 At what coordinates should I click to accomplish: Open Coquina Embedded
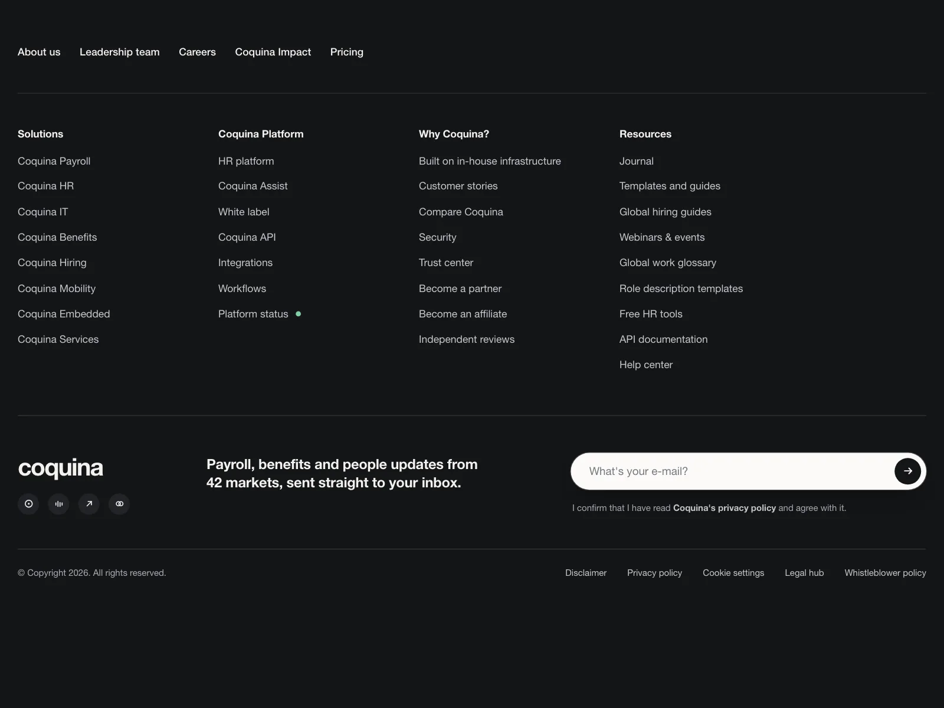64,314
